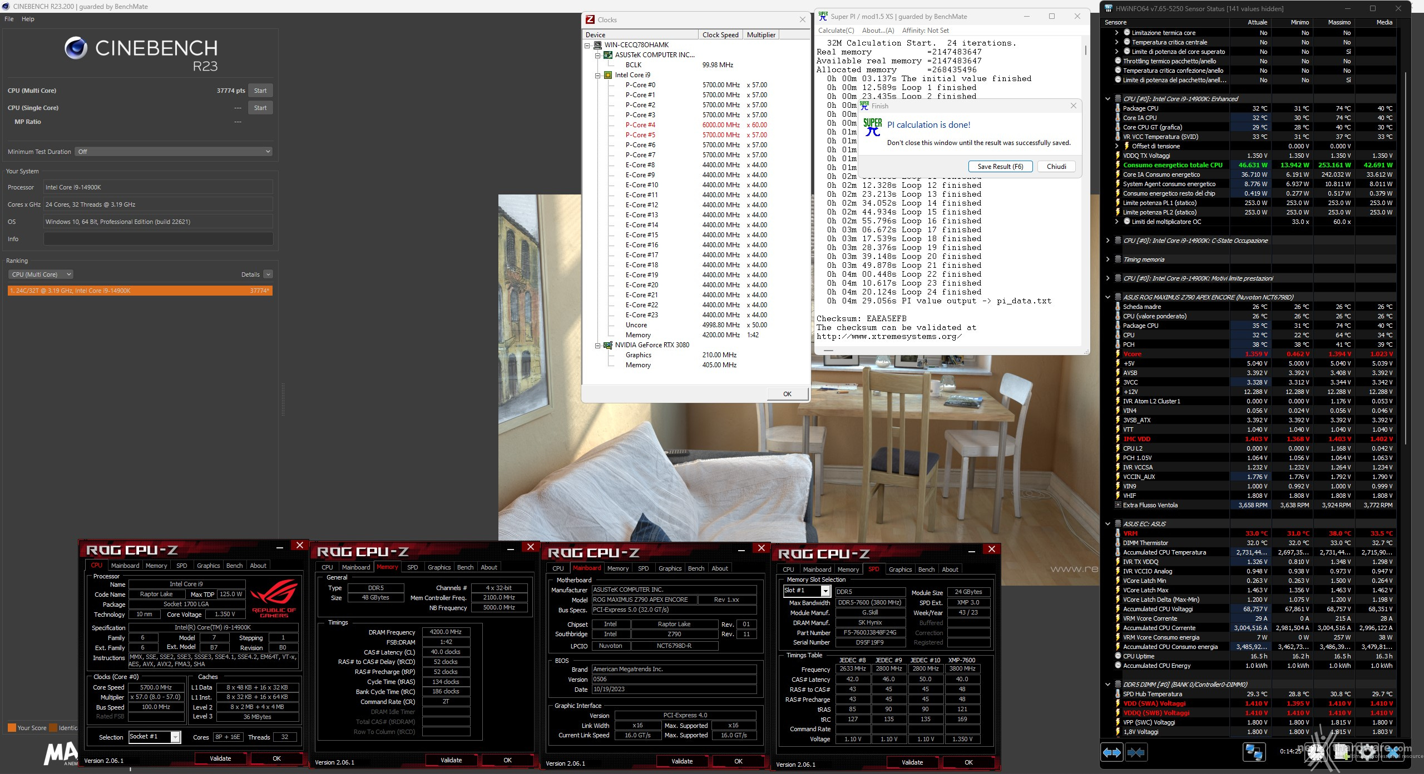1424x774 pixels.
Task: Expand Limiti del moltiplicatore OC row
Action: pyautogui.click(x=1117, y=222)
